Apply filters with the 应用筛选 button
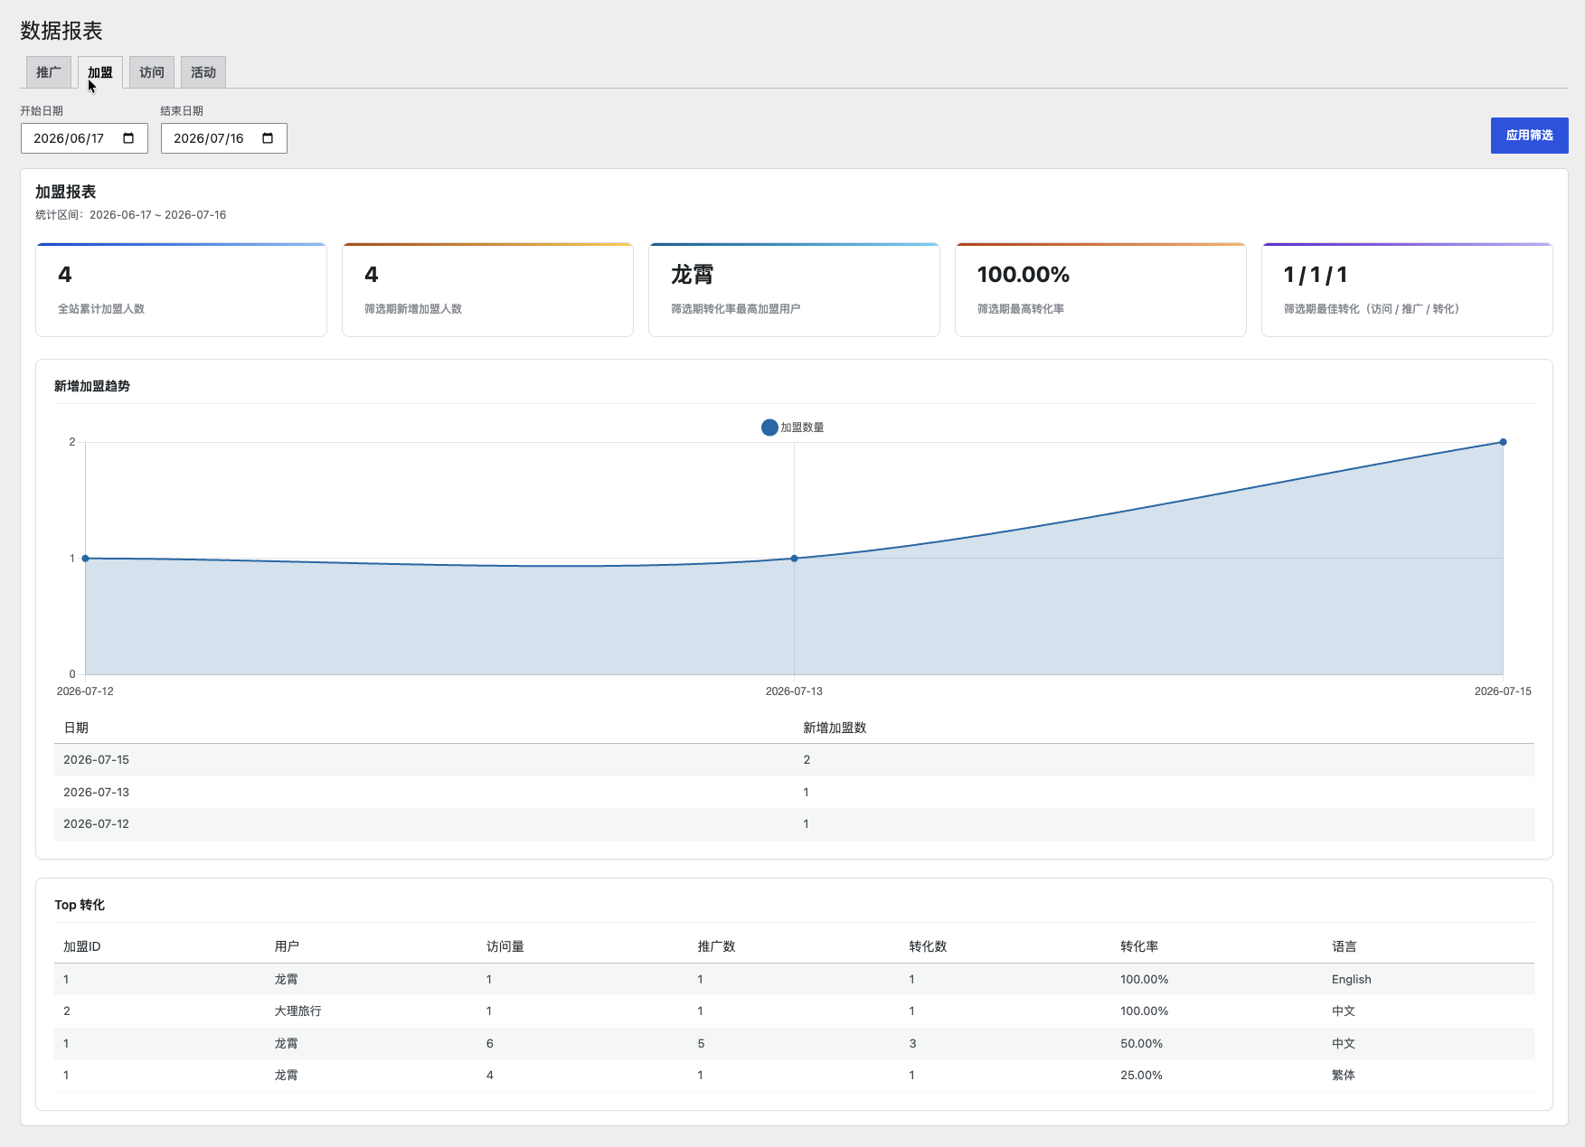This screenshot has width=1585, height=1147. point(1529,136)
